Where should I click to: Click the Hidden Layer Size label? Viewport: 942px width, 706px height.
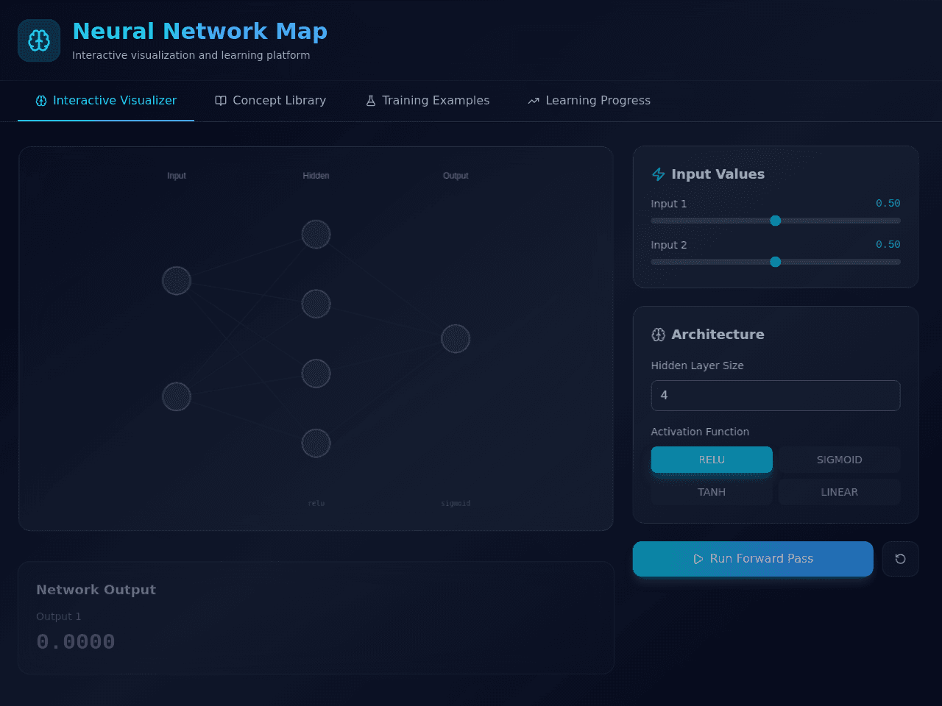[x=697, y=366]
